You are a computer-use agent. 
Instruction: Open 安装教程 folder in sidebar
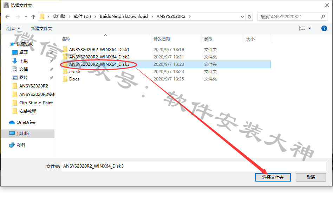click(x=28, y=111)
